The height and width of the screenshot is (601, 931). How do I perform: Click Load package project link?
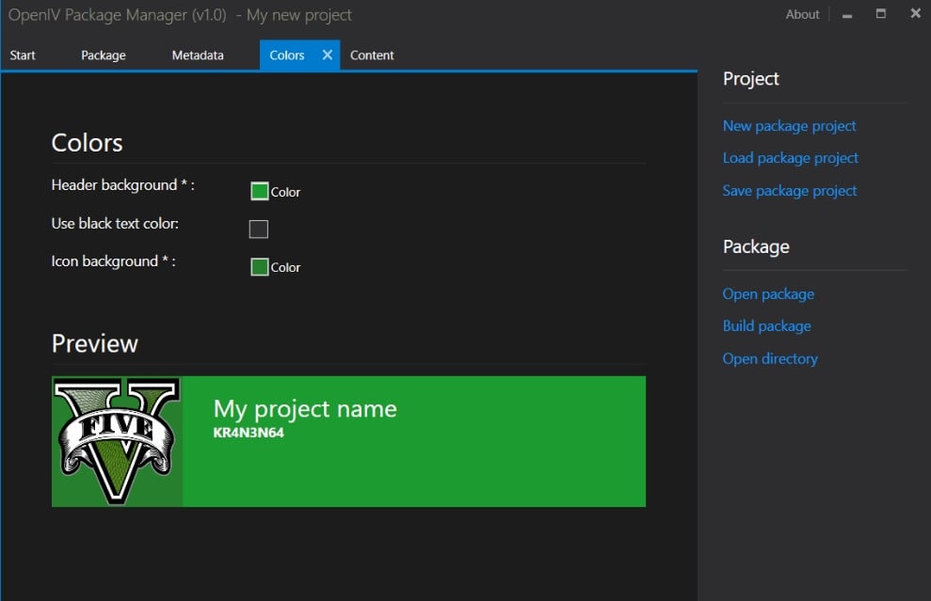791,158
